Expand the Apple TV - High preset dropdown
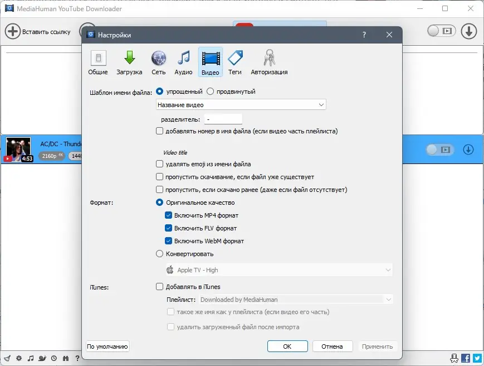The image size is (484, 366). pyautogui.click(x=278, y=269)
